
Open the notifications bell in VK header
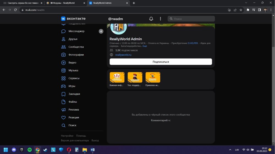151,19
